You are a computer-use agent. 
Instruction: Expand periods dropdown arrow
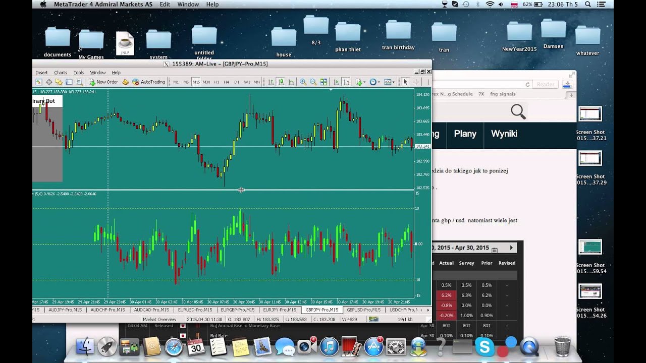point(379,82)
